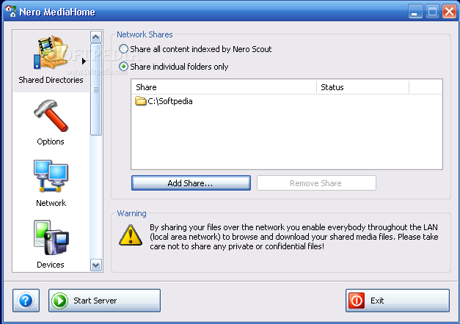Click the Shared Directories label
This screenshot has width=460, height=324.
[x=51, y=80]
